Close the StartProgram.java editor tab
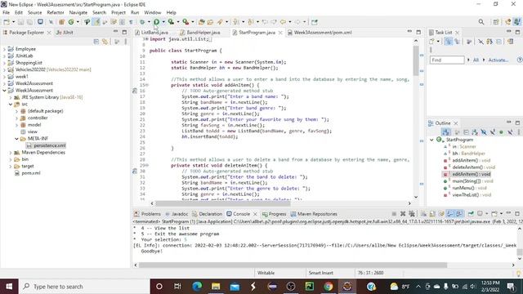 280,33
